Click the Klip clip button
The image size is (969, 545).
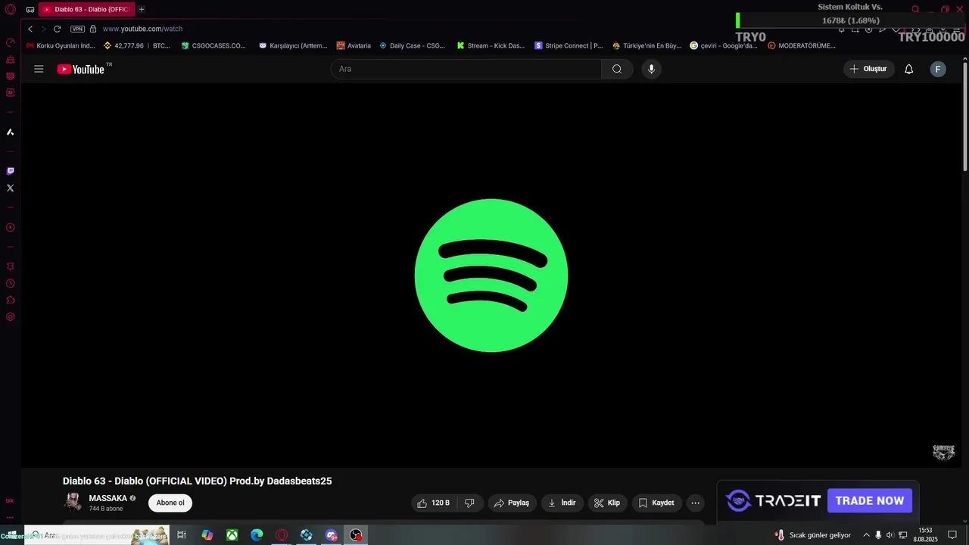coord(608,503)
